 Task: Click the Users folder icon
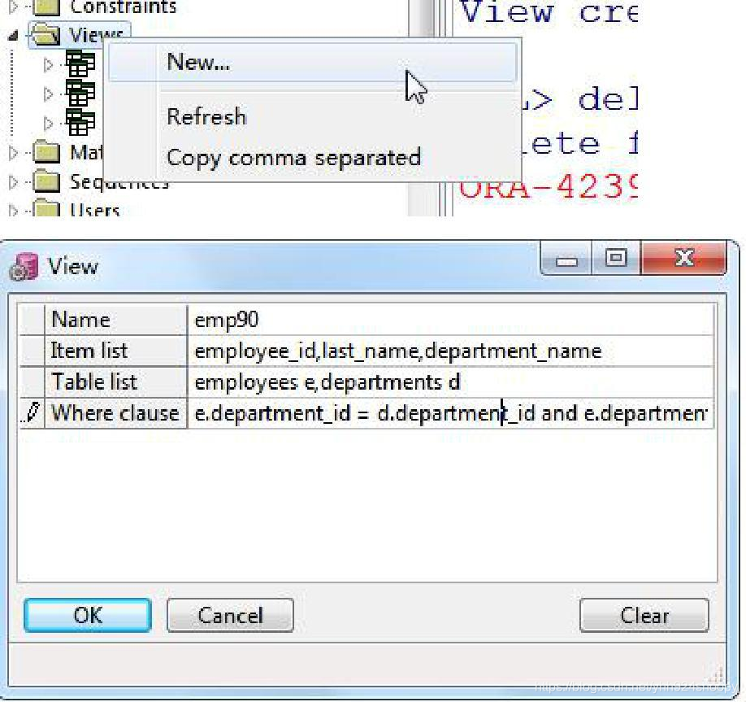[46, 208]
